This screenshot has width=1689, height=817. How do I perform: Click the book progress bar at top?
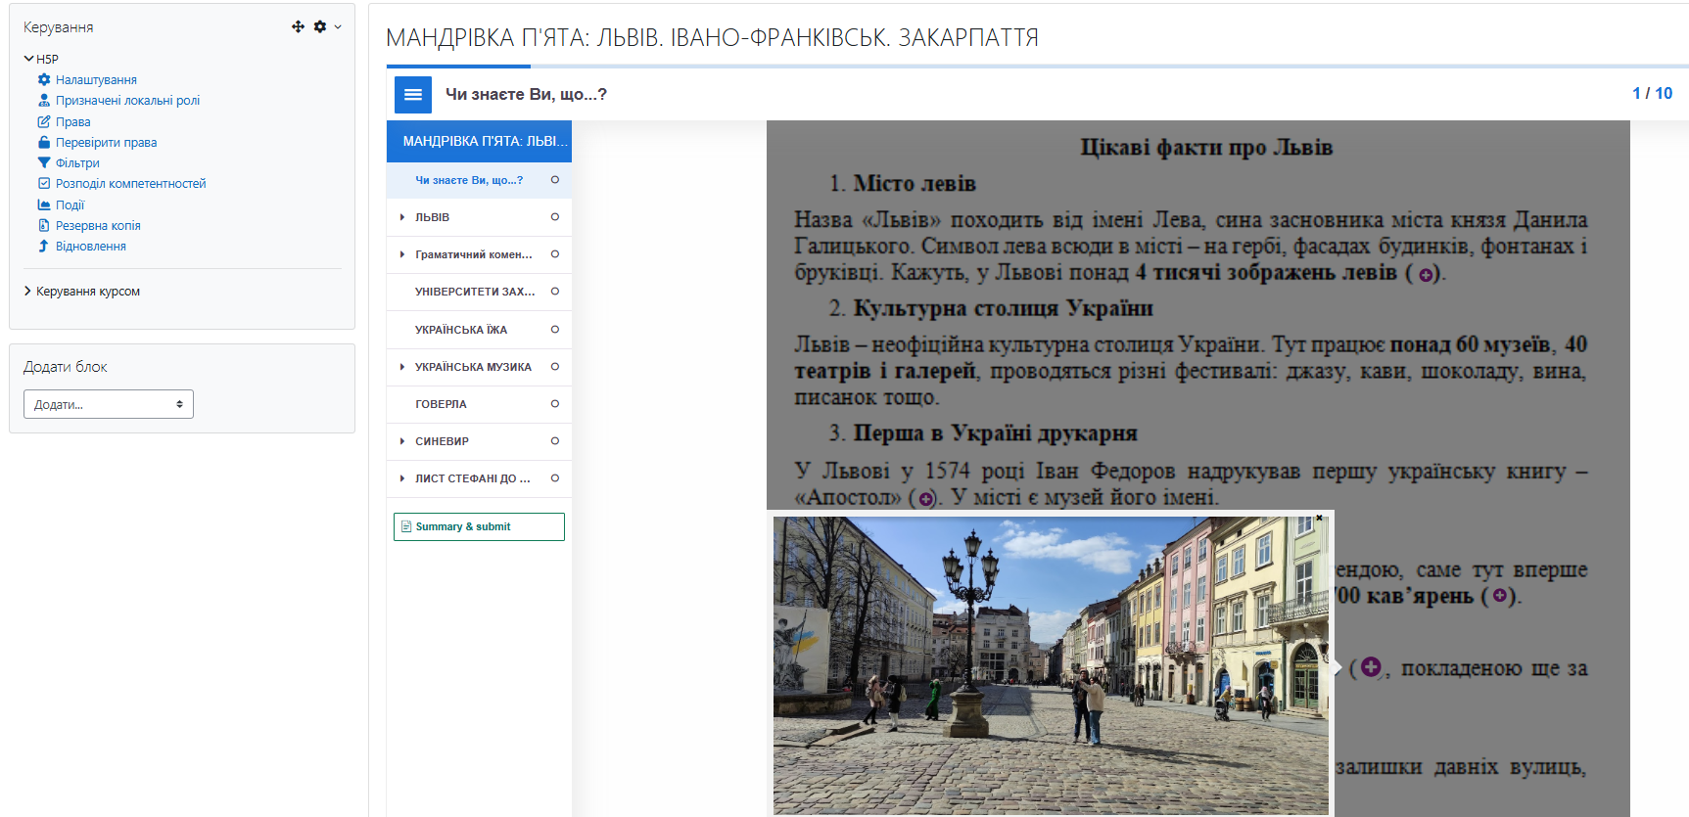[x=1037, y=67]
